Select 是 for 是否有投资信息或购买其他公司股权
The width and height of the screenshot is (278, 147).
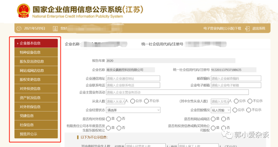(213, 128)
